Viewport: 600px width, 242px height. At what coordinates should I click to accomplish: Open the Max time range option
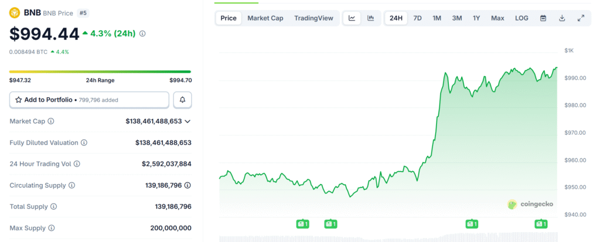click(x=497, y=18)
